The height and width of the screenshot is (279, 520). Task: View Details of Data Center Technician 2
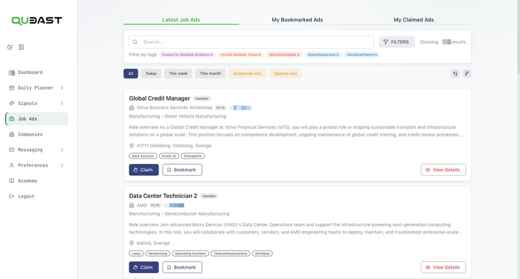coord(443,267)
